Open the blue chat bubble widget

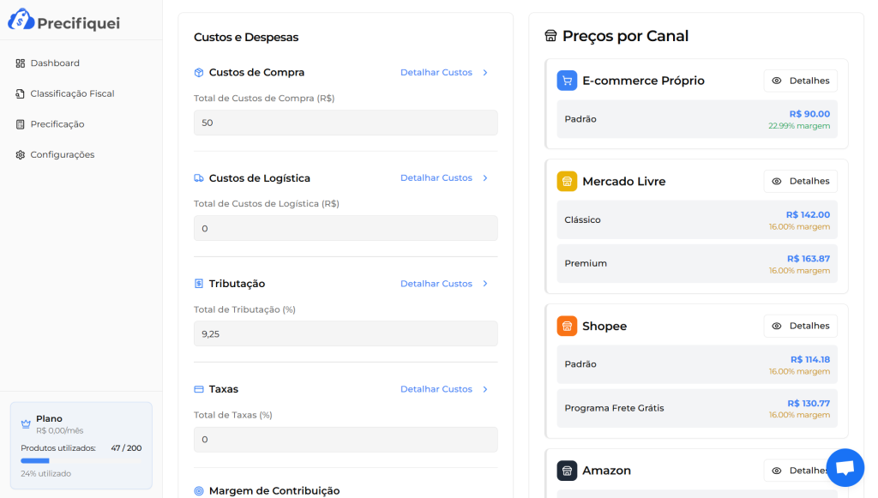845,467
